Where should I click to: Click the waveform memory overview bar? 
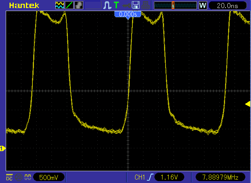coord(175,5)
